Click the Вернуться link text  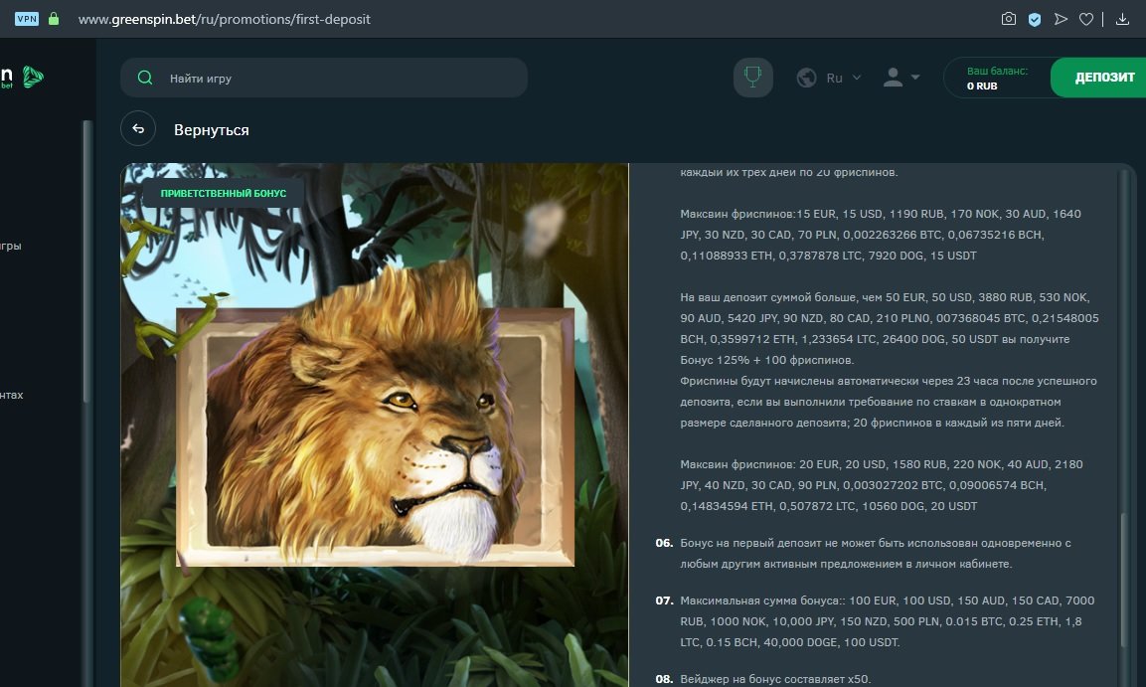(x=211, y=130)
